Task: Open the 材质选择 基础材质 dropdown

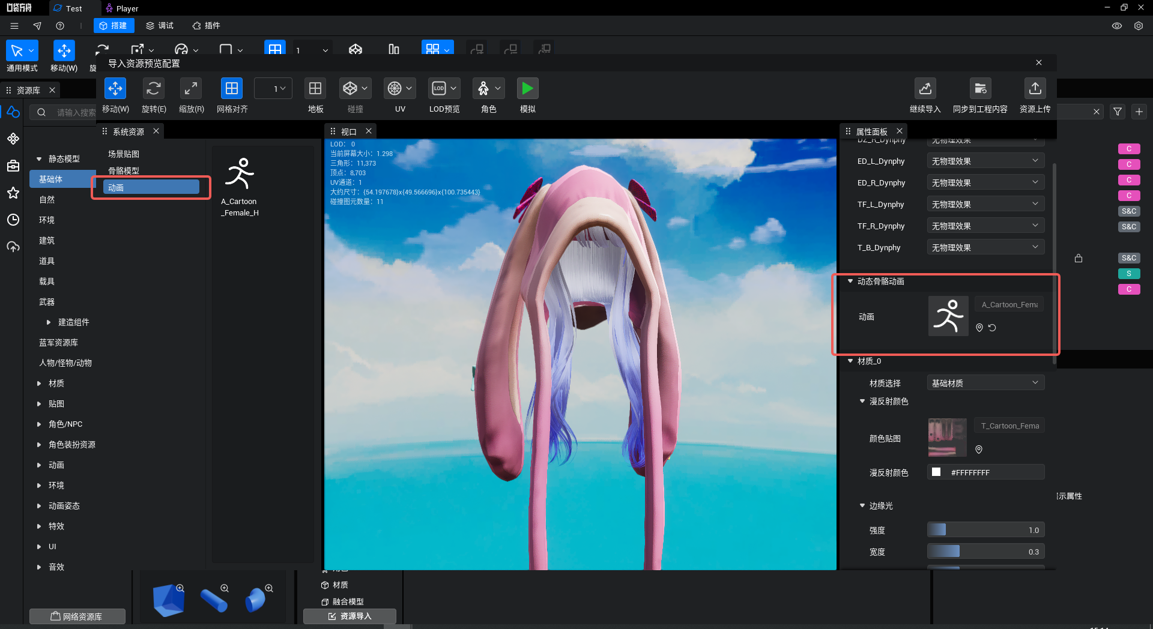Action: click(985, 383)
